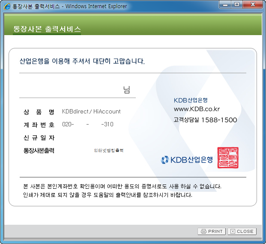Click the 계좌번호 label
The height and width of the screenshot is (244, 266).
(x=39, y=125)
